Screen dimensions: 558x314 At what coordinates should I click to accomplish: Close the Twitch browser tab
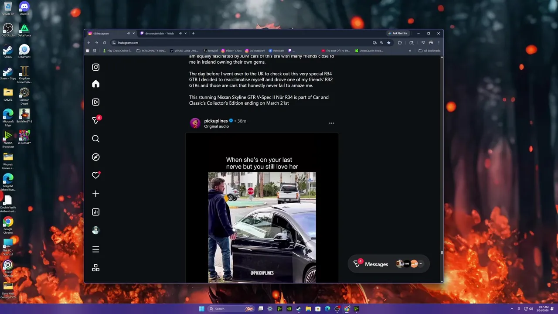tap(185, 34)
